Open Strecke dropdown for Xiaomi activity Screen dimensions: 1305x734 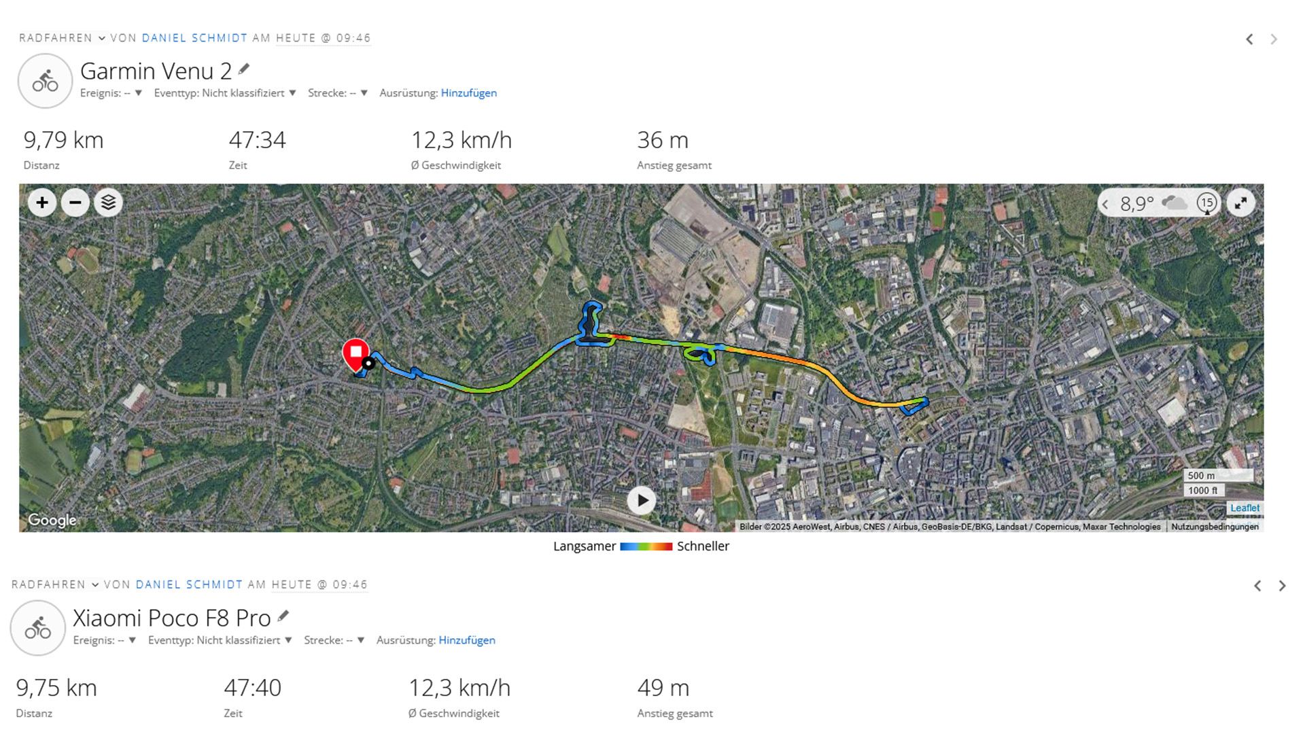click(361, 640)
